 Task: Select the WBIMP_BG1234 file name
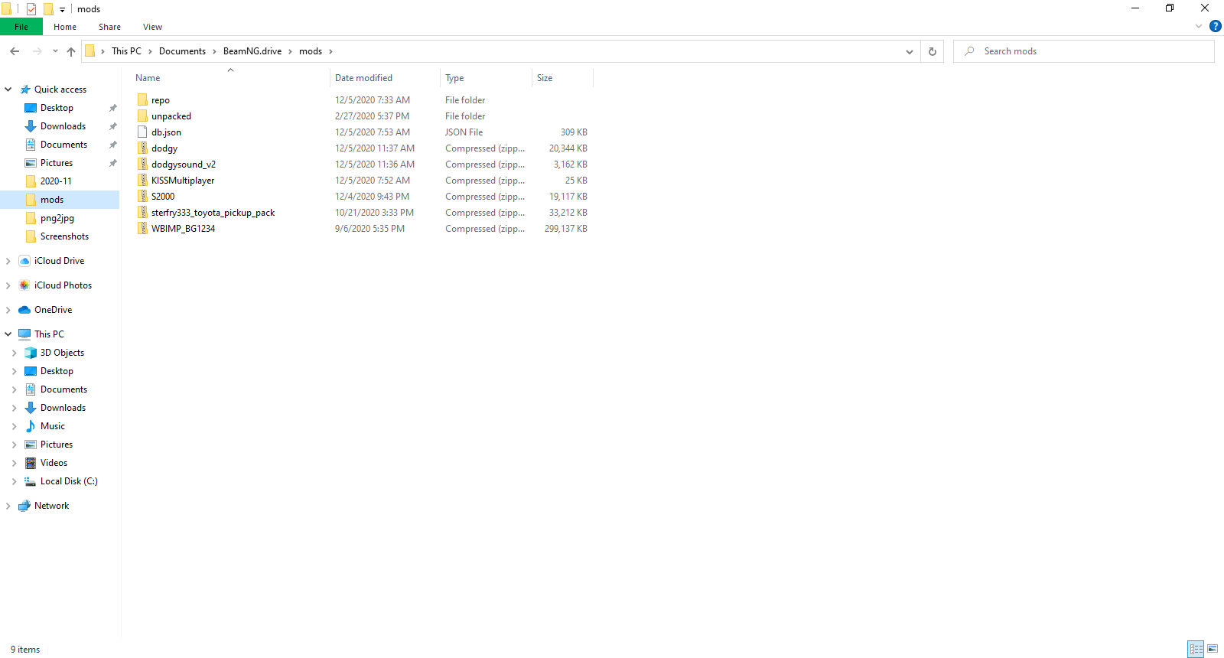click(183, 229)
